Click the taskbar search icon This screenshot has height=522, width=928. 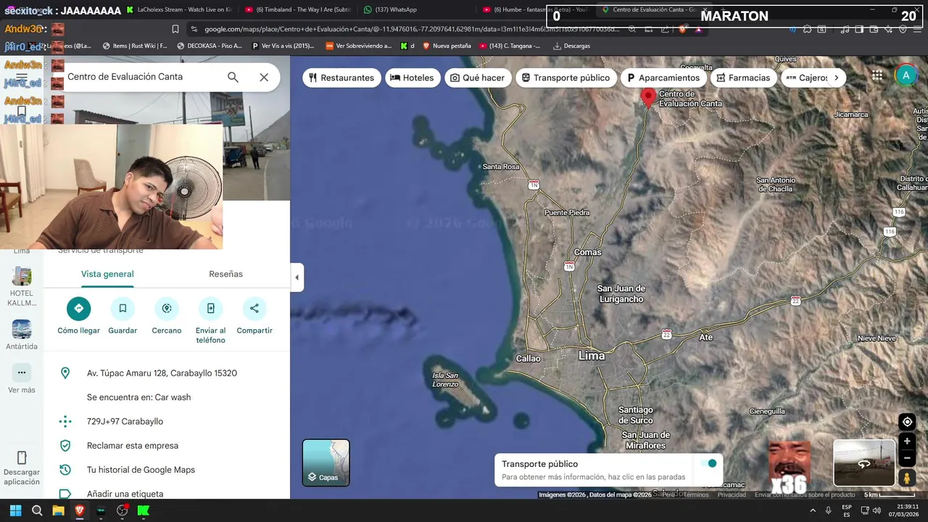coord(37,510)
